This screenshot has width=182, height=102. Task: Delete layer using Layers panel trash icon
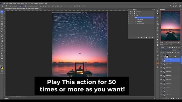179,98
